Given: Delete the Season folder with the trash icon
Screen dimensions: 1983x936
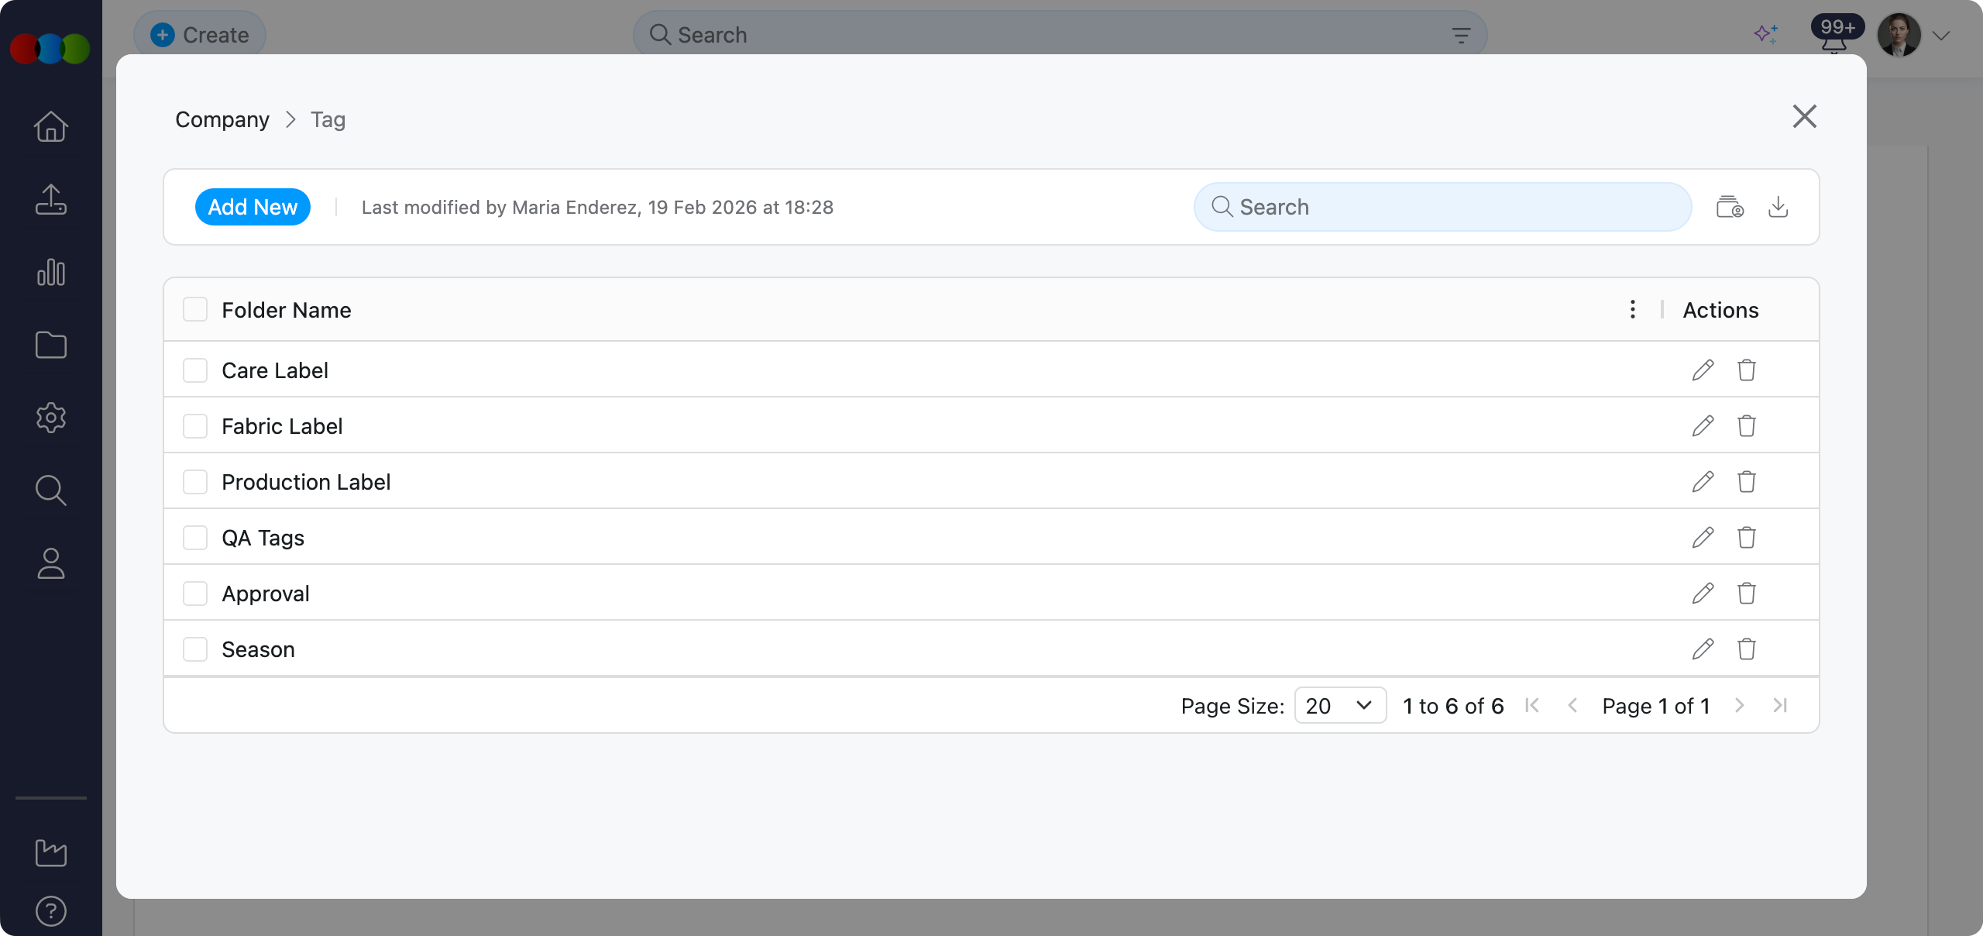Looking at the screenshot, I should 1746,649.
